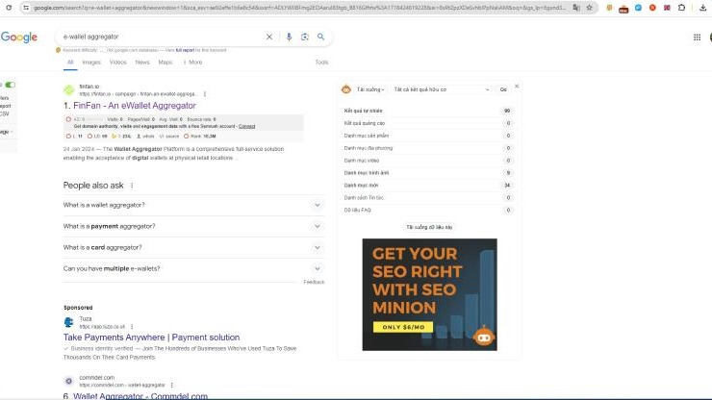The width and height of the screenshot is (712, 400).
Task: Expand 'What is a card aggregator?' question
Action: point(194,247)
